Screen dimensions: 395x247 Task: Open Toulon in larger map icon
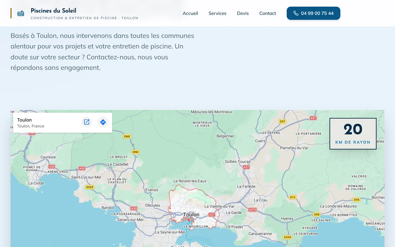click(87, 122)
